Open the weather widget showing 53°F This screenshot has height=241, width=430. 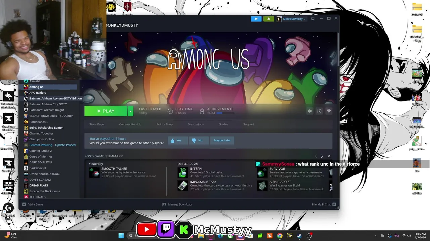click(x=11, y=236)
